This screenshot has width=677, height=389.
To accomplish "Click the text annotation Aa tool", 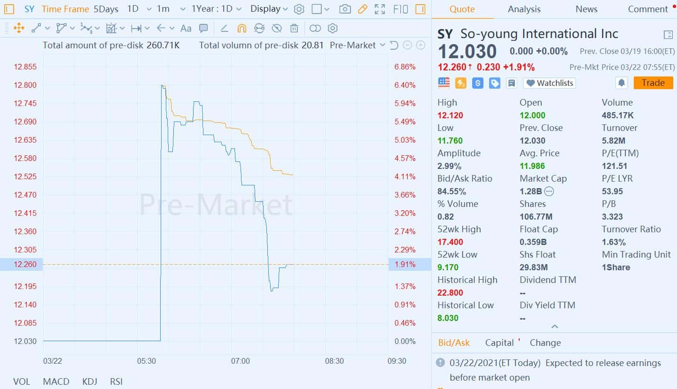I will (186, 28).
